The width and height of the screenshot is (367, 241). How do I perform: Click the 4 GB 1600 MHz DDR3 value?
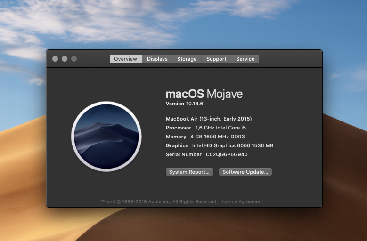tap(218, 137)
